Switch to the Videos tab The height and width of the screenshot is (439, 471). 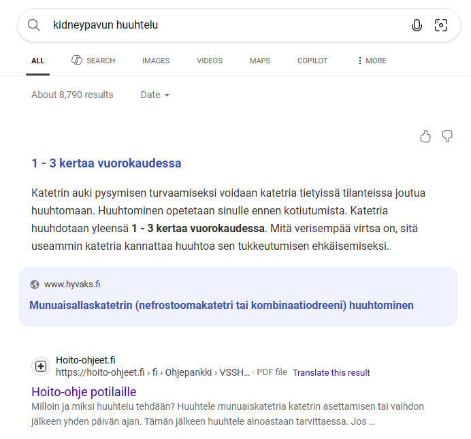point(210,61)
